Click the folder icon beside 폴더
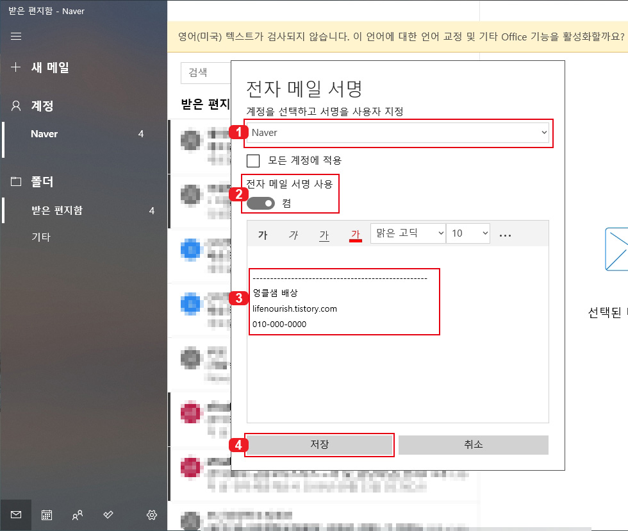Image resolution: width=628 pixels, height=531 pixels. [x=16, y=181]
